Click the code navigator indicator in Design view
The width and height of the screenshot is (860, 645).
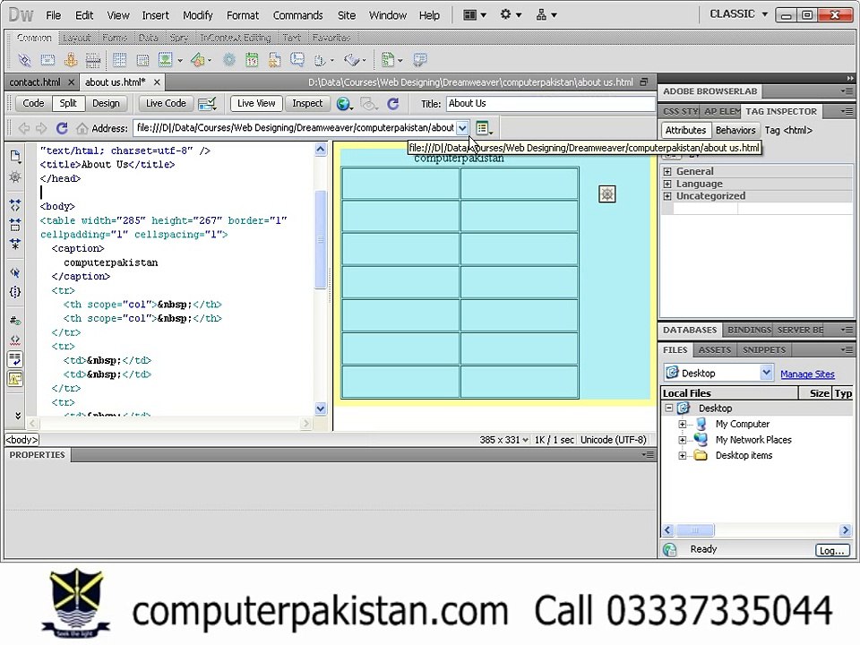pyautogui.click(x=607, y=194)
